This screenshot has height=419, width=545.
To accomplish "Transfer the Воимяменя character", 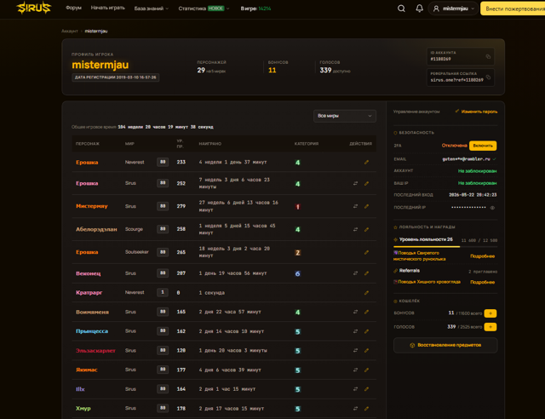I will 355,312.
